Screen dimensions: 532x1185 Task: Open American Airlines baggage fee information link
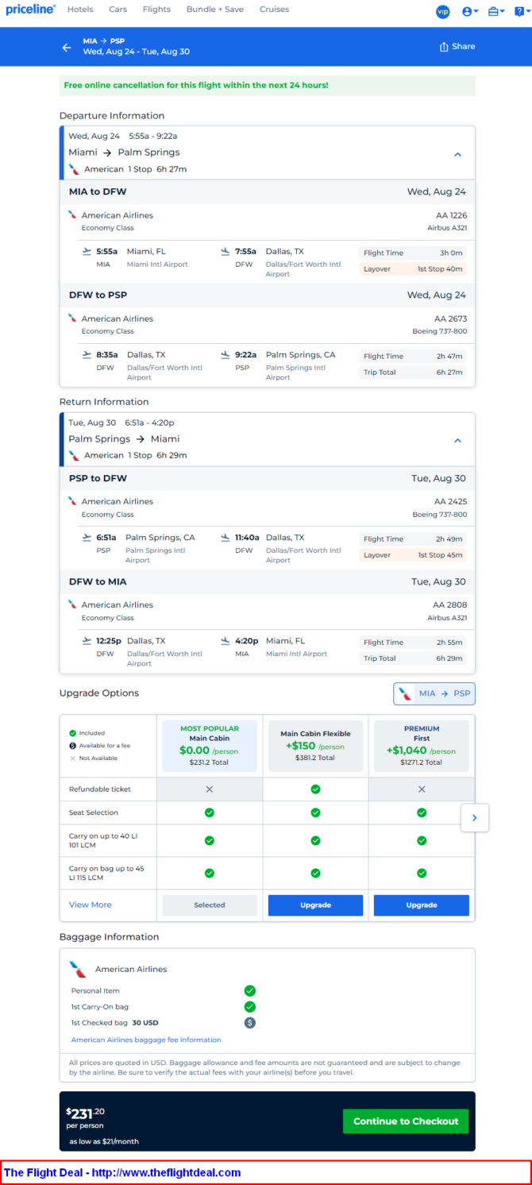(x=146, y=1040)
